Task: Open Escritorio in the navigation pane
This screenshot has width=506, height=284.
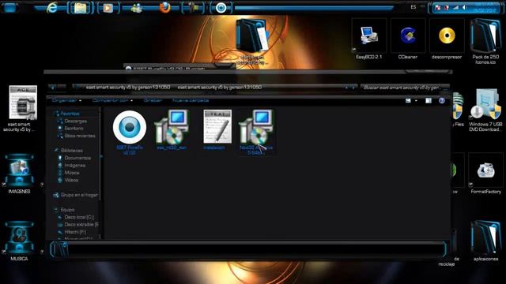Action: click(74, 128)
